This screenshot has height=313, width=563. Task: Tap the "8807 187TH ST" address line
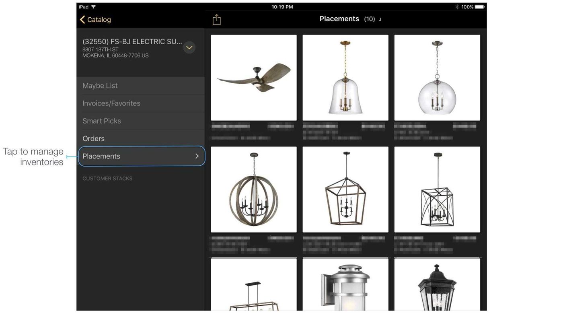(101, 49)
